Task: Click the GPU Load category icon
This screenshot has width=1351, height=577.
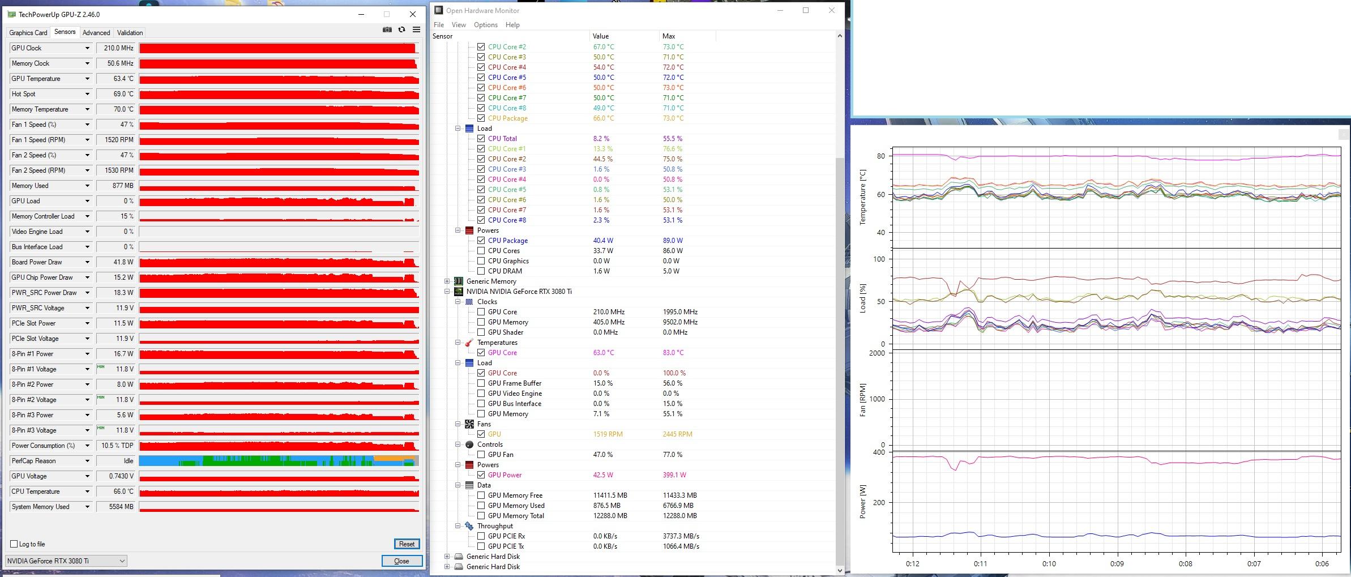Action: [x=469, y=363]
